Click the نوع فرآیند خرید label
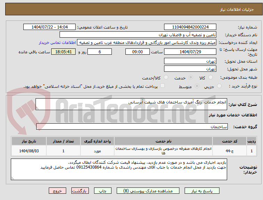Viewport: 263px width, 200px height. point(243,86)
